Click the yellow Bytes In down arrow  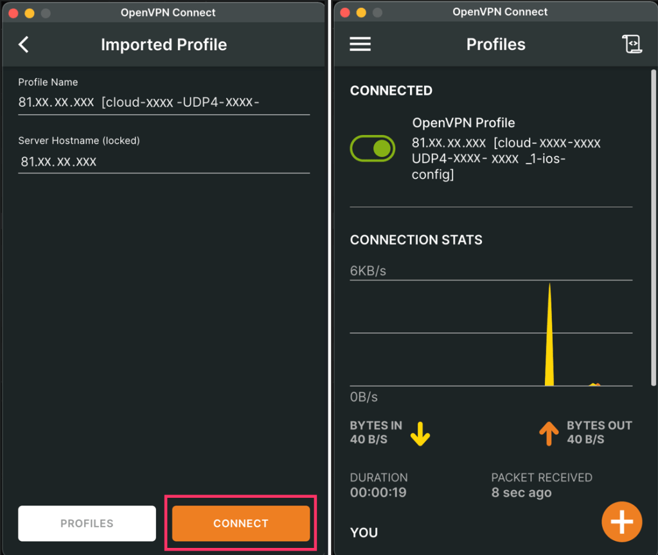point(420,433)
